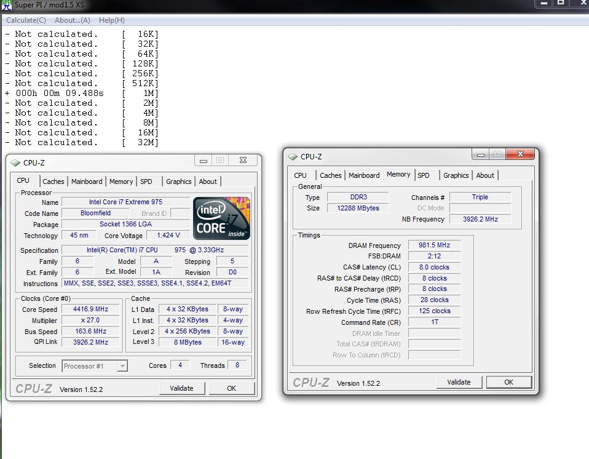
Task: Click the NB Frequency 3926.2 MHz value
Action: (480, 219)
